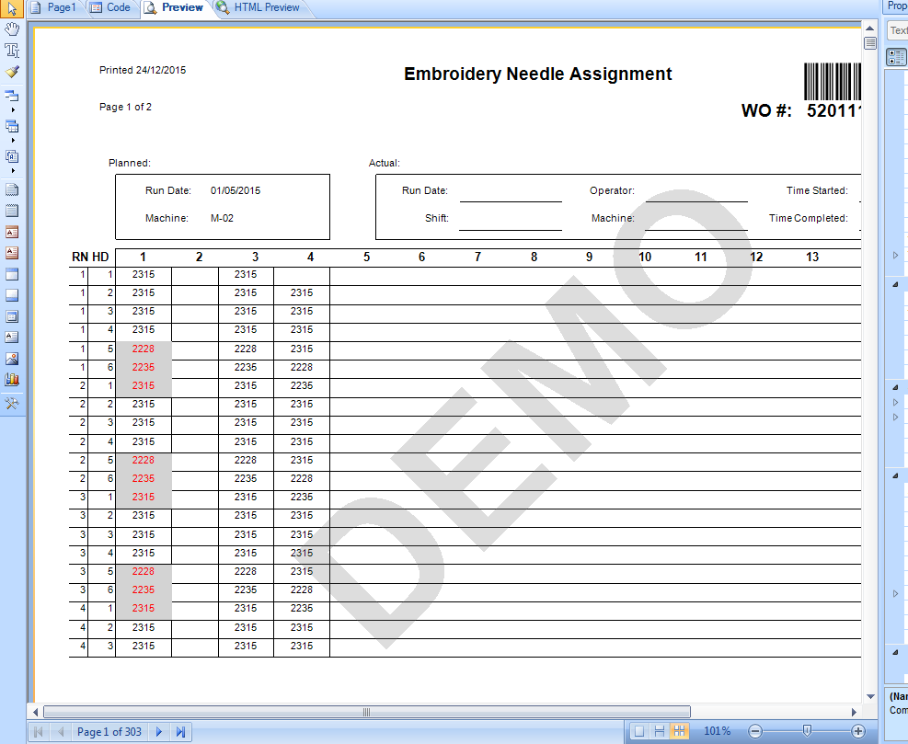Image resolution: width=908 pixels, height=744 pixels.
Task: Insert the Header band with top stripe
Action: [12, 274]
